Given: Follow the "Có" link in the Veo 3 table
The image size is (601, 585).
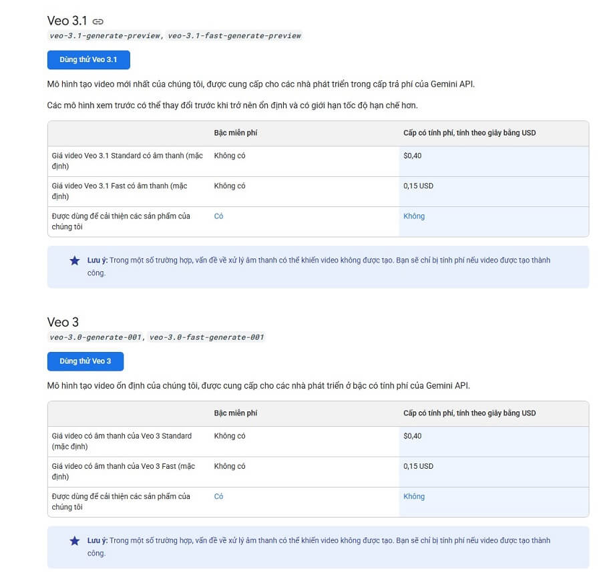Looking at the screenshot, I should [218, 497].
